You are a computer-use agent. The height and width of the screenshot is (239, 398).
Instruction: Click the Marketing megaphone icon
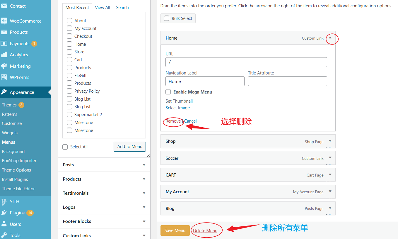pos(4,66)
